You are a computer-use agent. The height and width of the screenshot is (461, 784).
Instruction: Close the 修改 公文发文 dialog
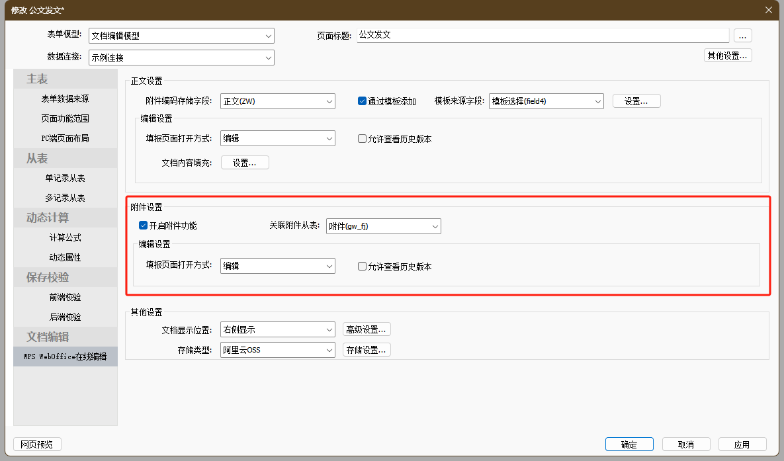pos(768,10)
